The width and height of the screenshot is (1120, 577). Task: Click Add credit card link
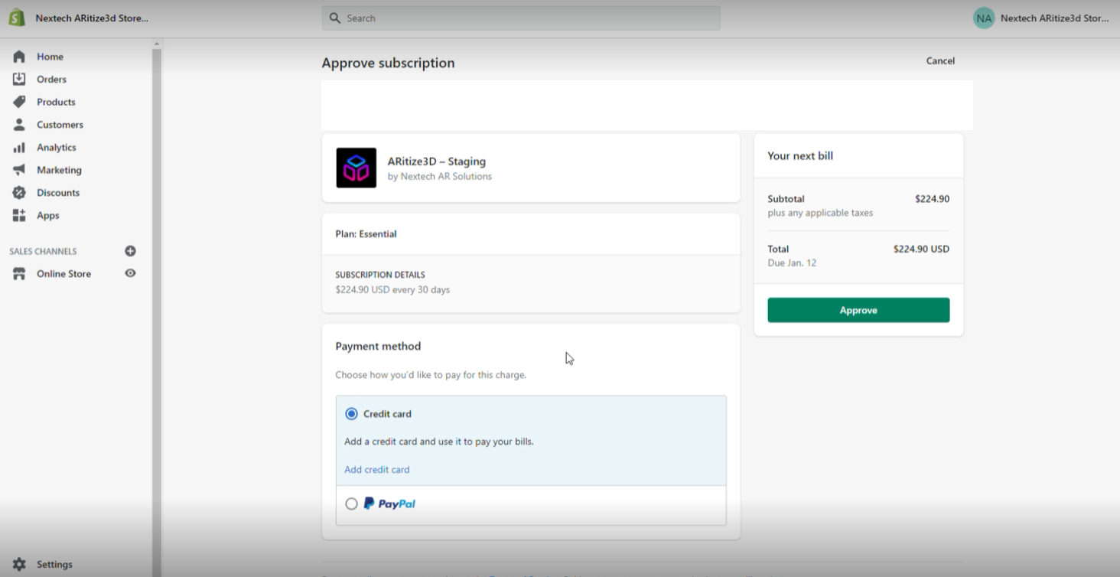tap(376, 470)
